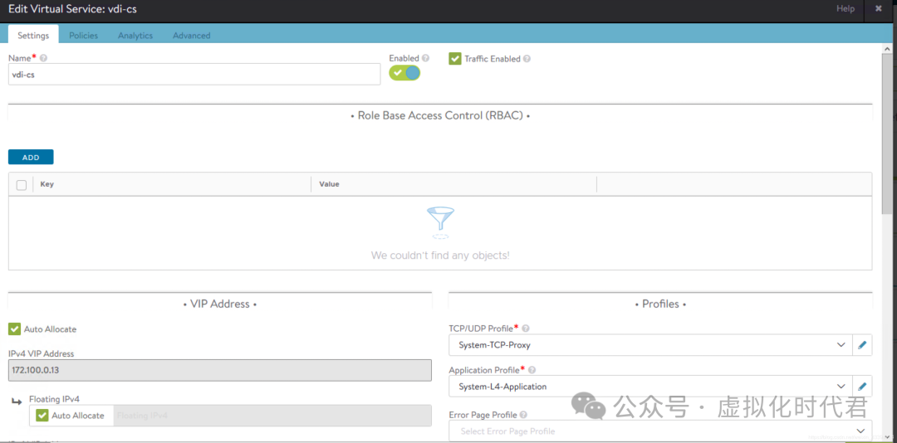This screenshot has height=443, width=897.
Task: Open the Application Profile dropdown
Action: (650, 387)
